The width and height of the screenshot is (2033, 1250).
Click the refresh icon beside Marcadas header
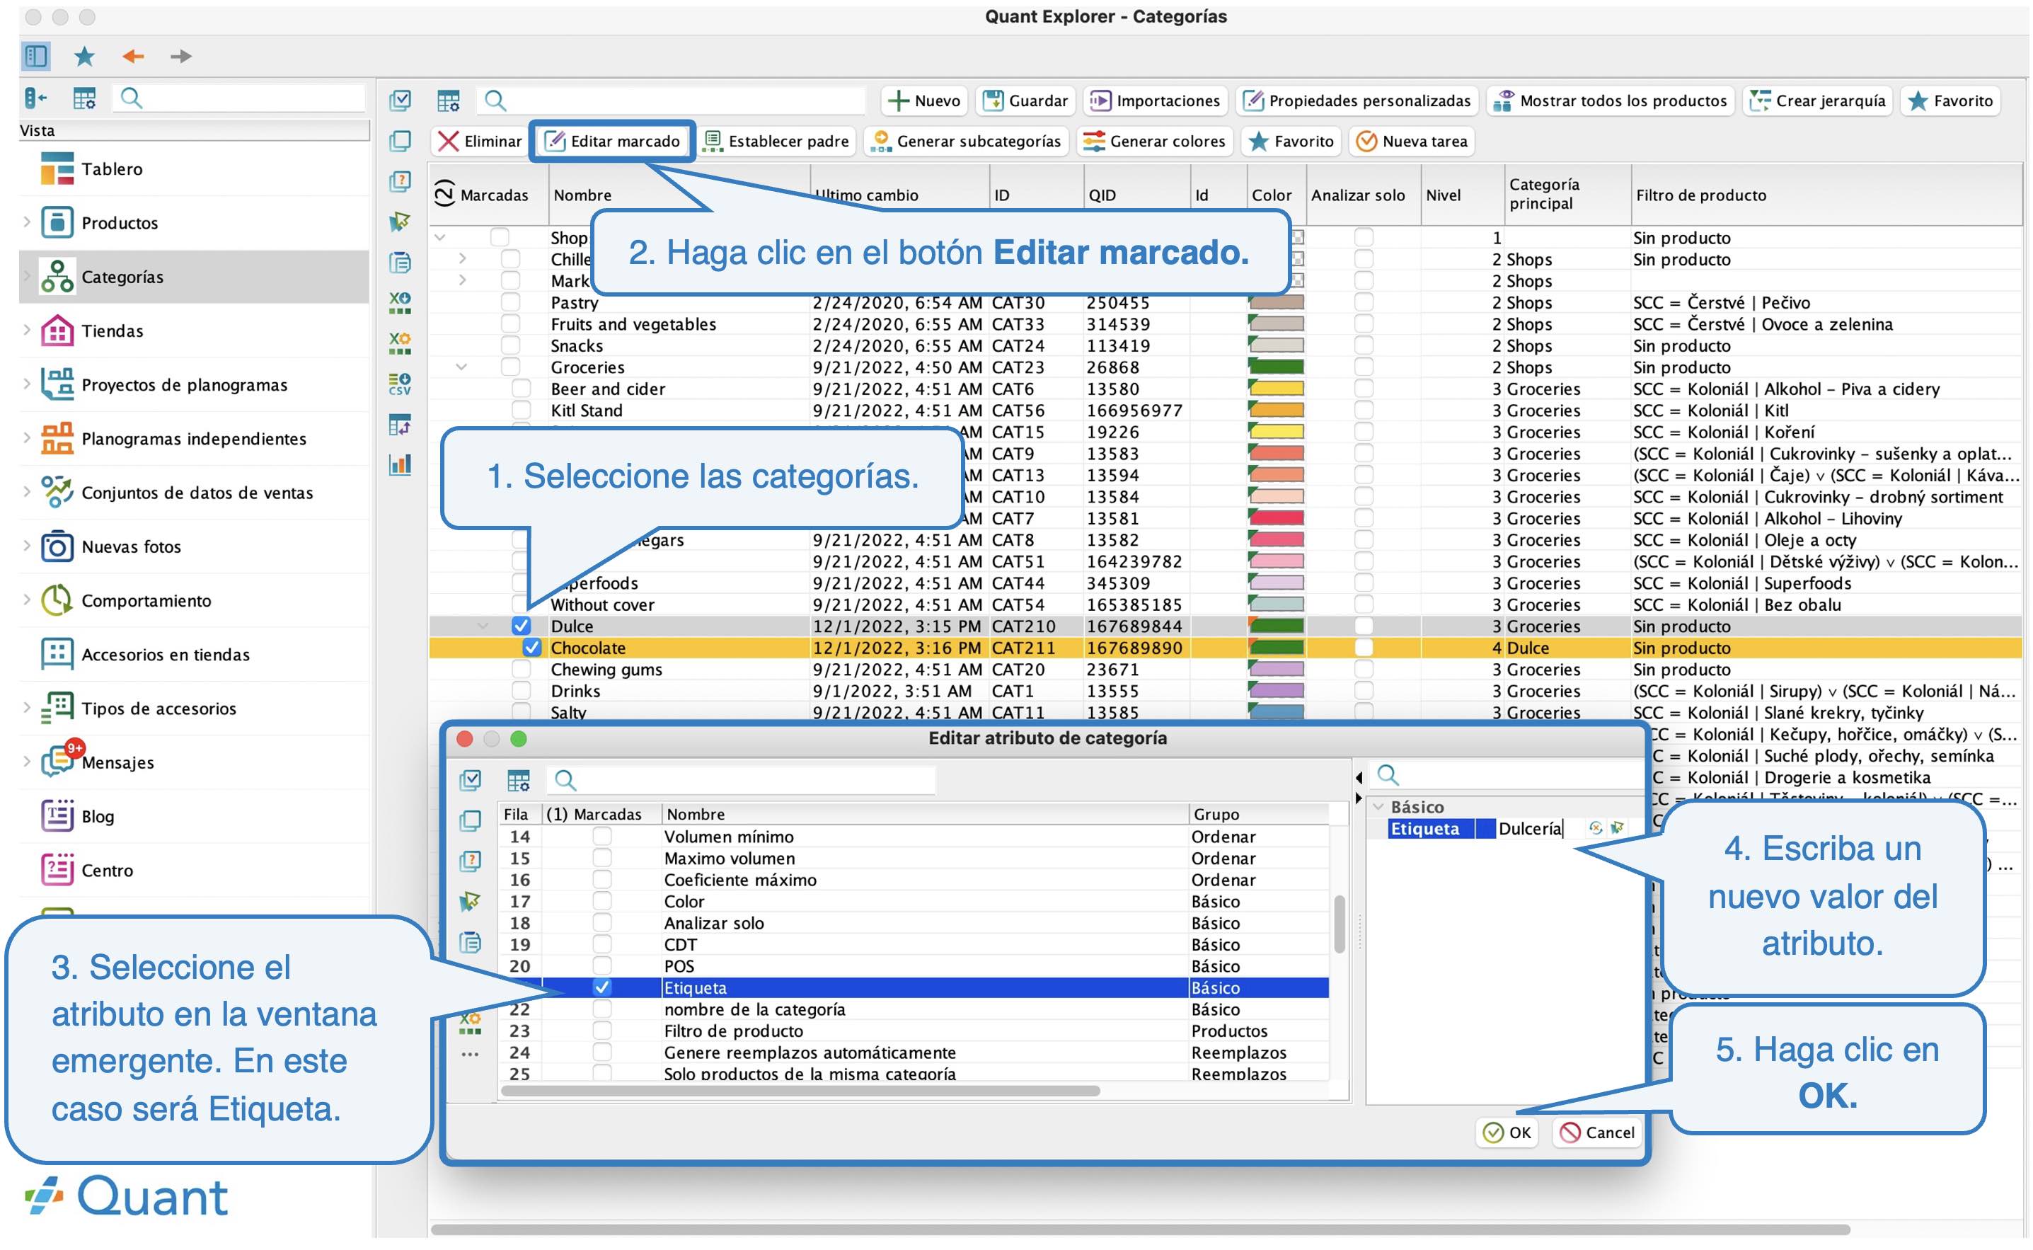pos(444,193)
